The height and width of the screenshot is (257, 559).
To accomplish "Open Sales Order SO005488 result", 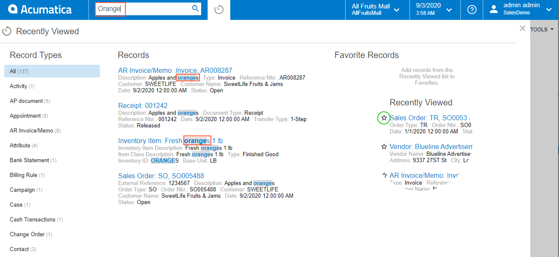I will [161, 176].
